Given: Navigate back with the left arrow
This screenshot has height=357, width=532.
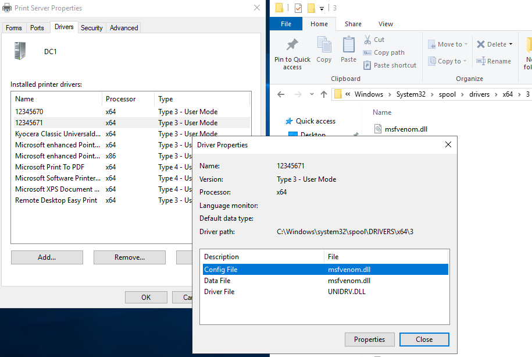Looking at the screenshot, I should 281,94.
